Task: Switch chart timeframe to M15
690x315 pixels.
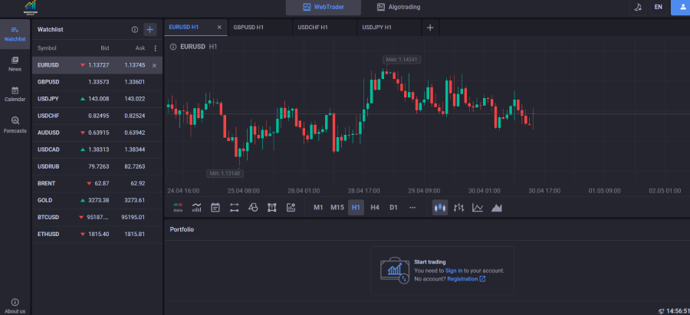Action: [x=337, y=207]
